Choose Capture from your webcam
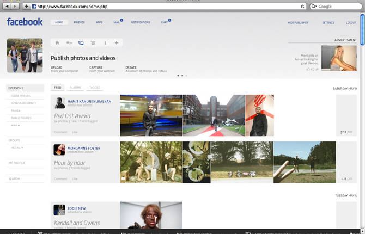365x234 pixels. [102, 69]
